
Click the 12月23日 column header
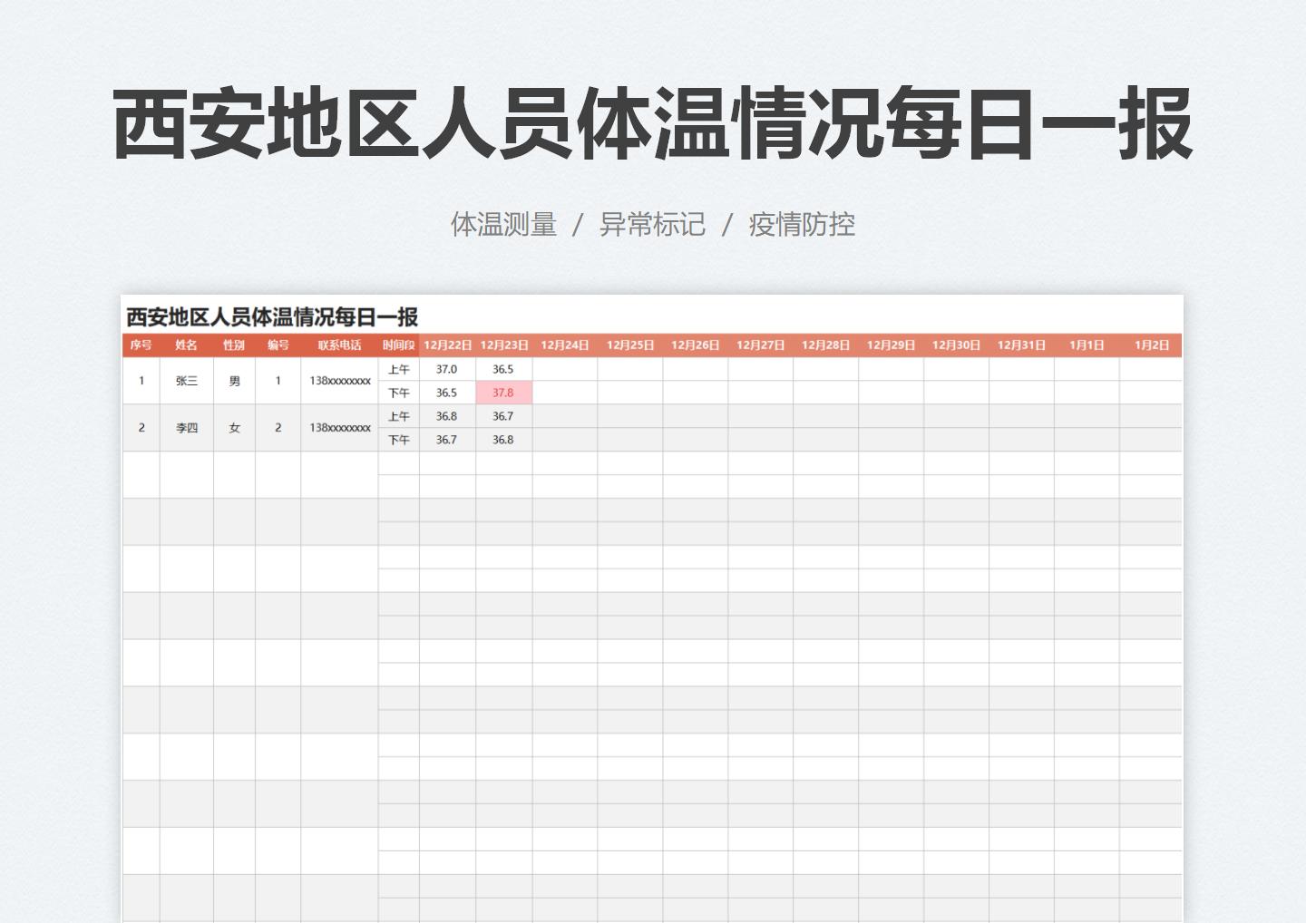503,345
